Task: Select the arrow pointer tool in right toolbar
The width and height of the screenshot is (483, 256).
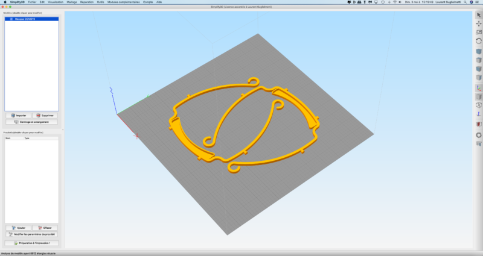Action: (478, 14)
